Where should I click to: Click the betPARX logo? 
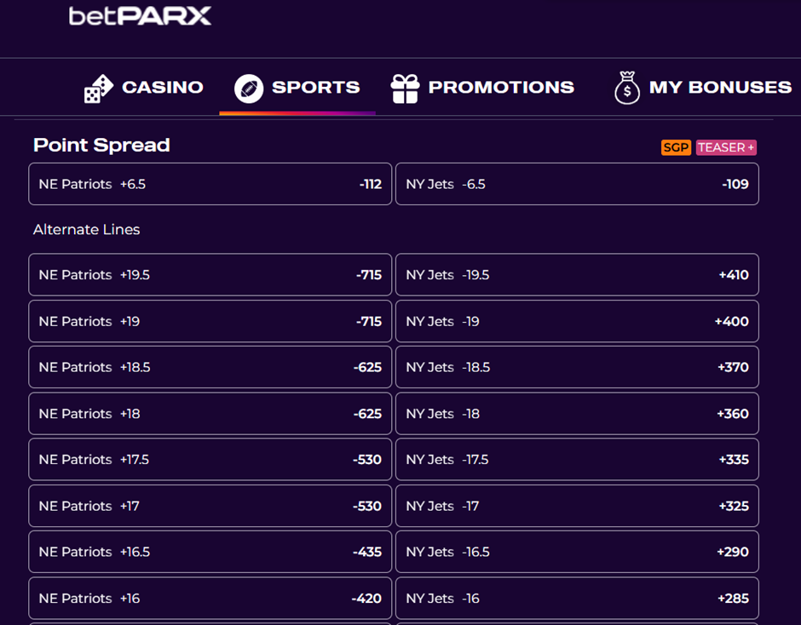pyautogui.click(x=139, y=15)
